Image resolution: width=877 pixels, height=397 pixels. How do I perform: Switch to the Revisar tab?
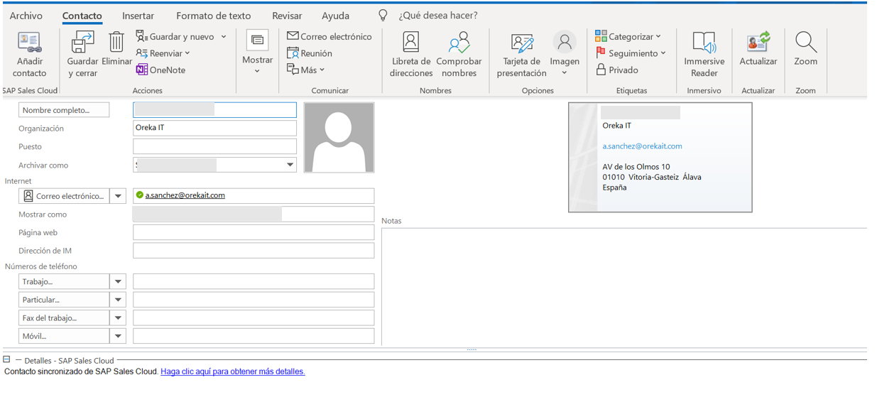287,16
